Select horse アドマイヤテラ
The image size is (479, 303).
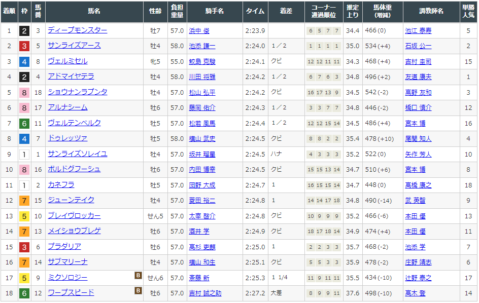pyautogui.click(x=71, y=77)
